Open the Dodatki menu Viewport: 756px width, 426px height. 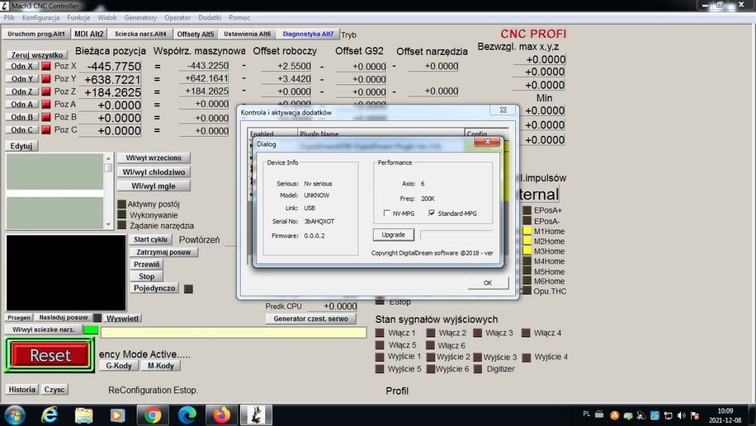(x=210, y=18)
